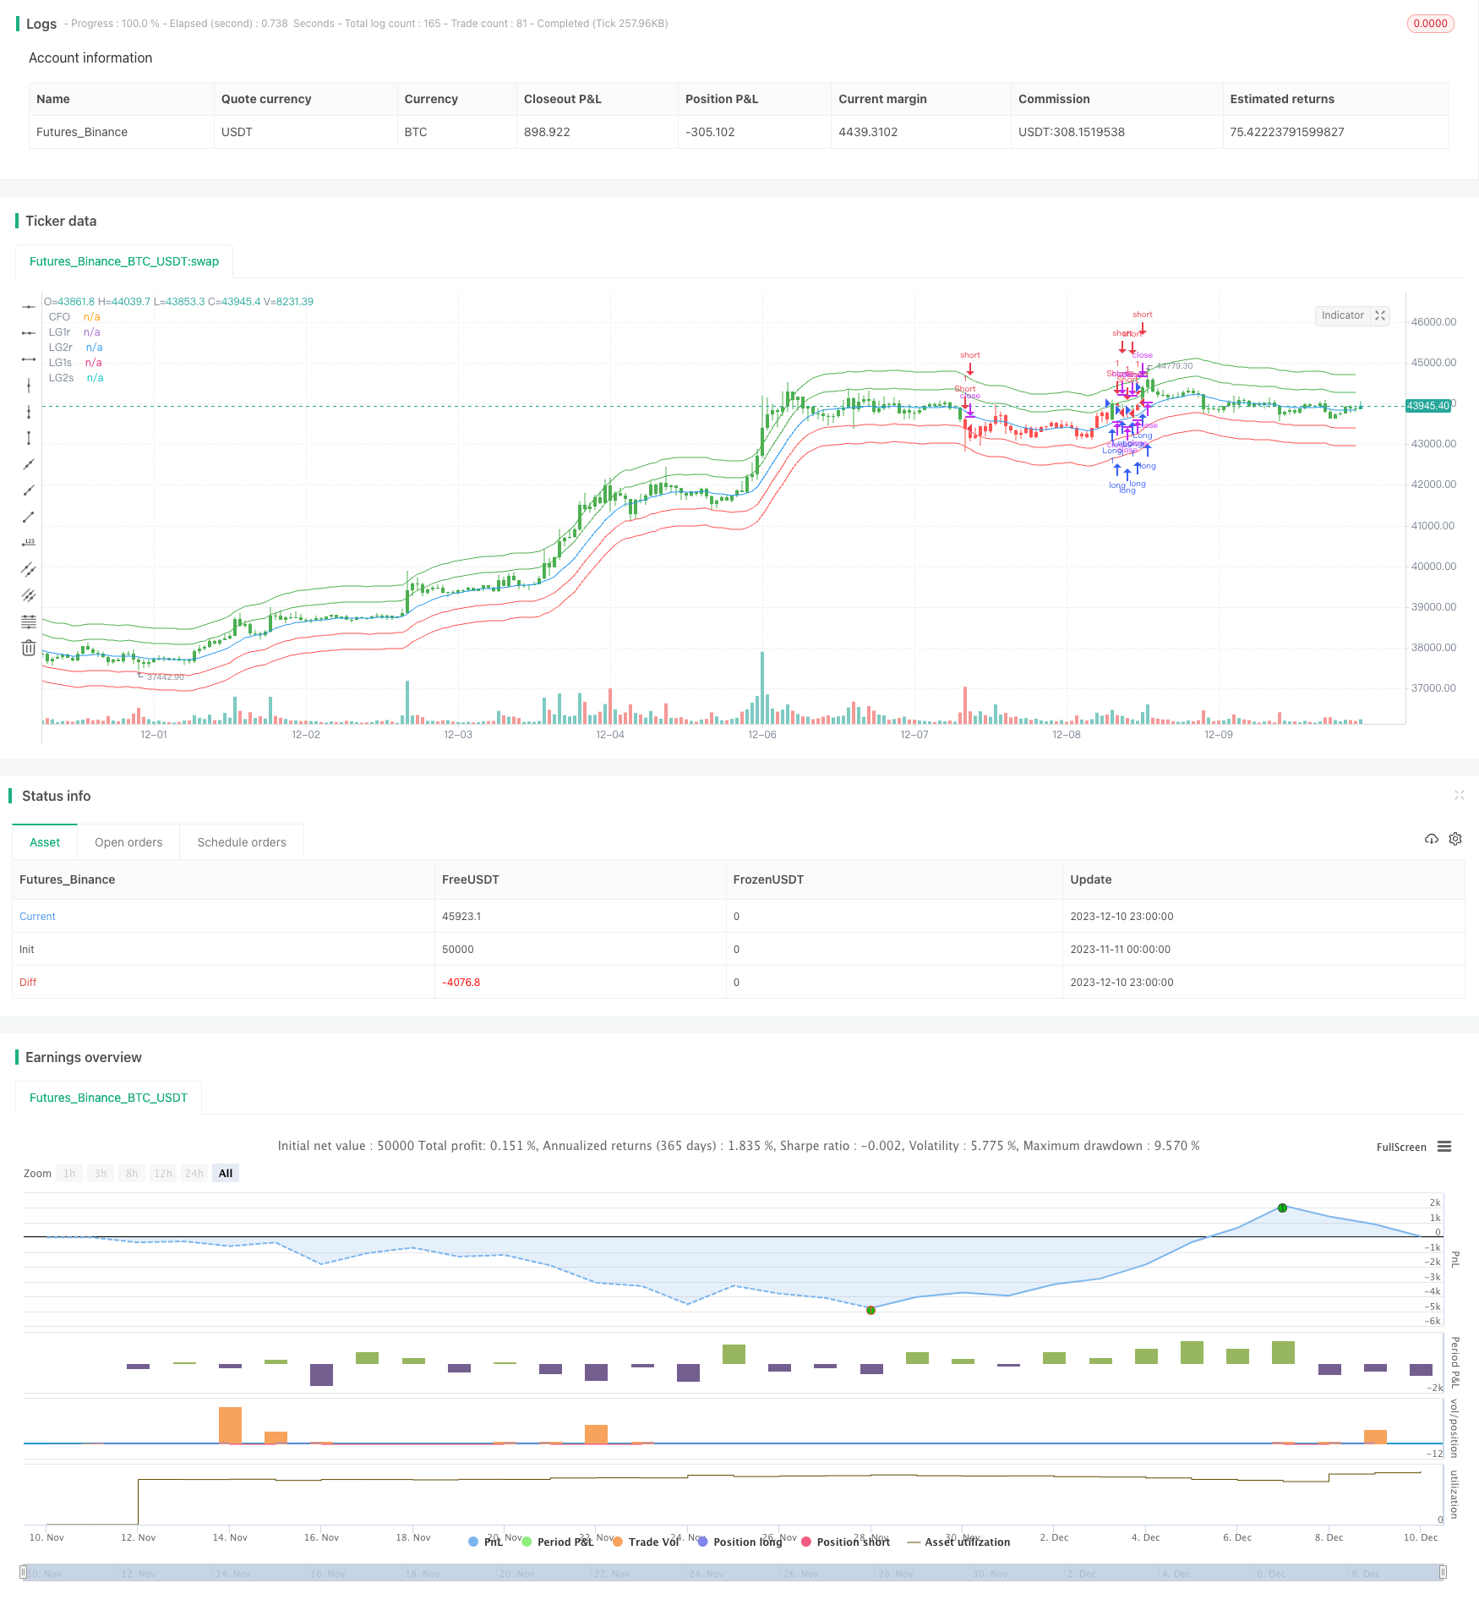The width and height of the screenshot is (1479, 1605).
Task: Set earnings zoom to 1h
Action: (69, 1173)
